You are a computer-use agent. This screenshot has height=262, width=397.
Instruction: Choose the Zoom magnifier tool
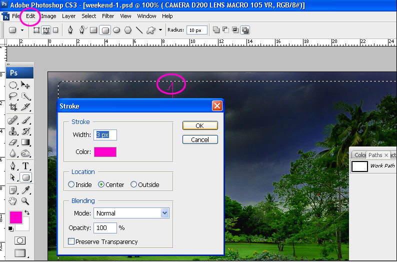[x=25, y=201]
